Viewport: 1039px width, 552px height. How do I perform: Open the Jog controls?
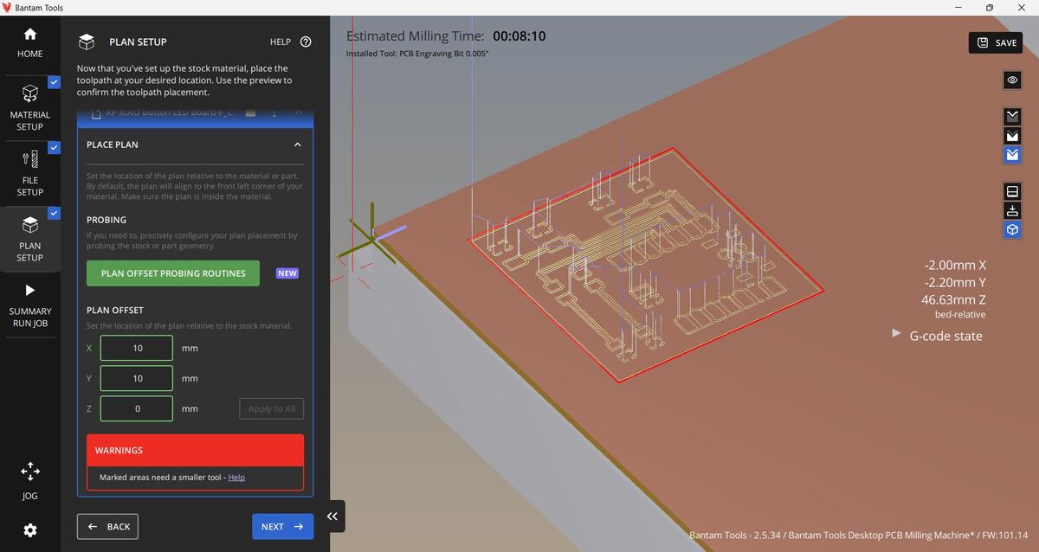point(29,480)
